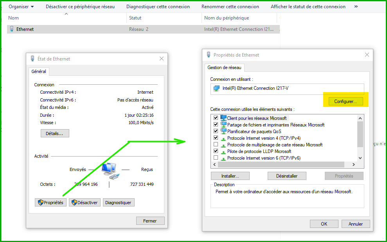387x242 pixels.
Task: Uncheck Protocole Internet version 4 checkbox
Action: 216,138
